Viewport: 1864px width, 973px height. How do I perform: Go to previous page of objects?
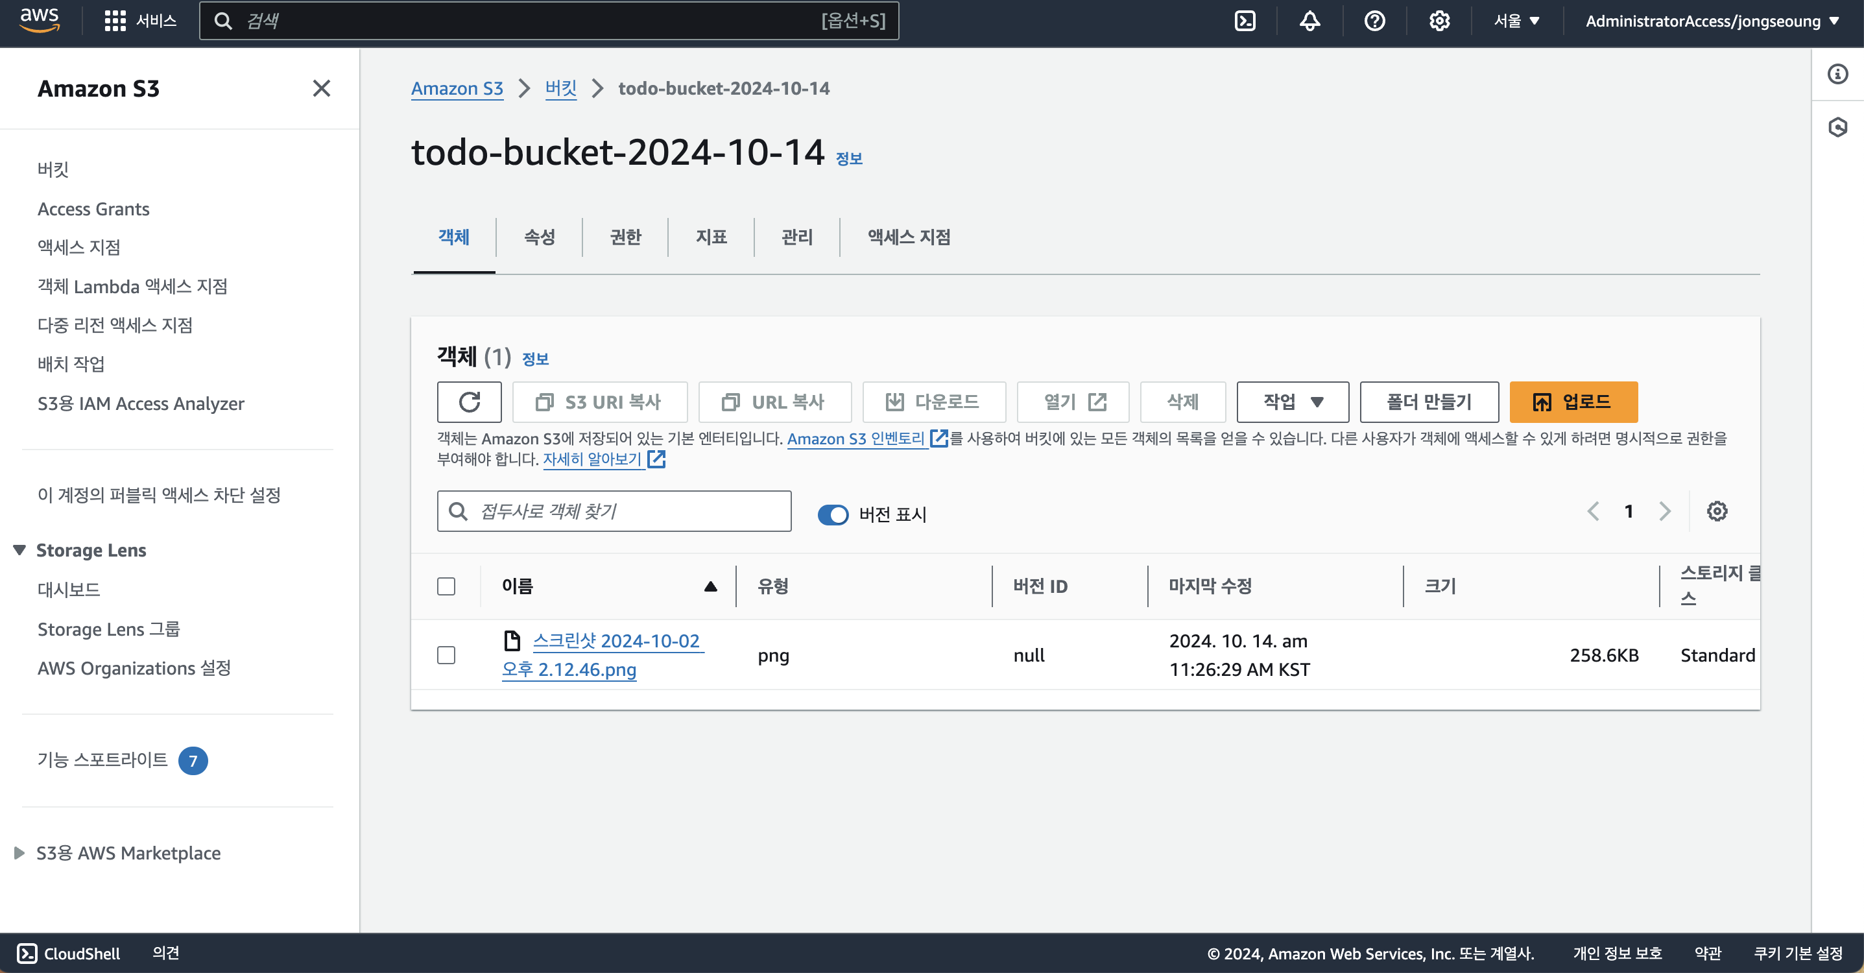1593,511
